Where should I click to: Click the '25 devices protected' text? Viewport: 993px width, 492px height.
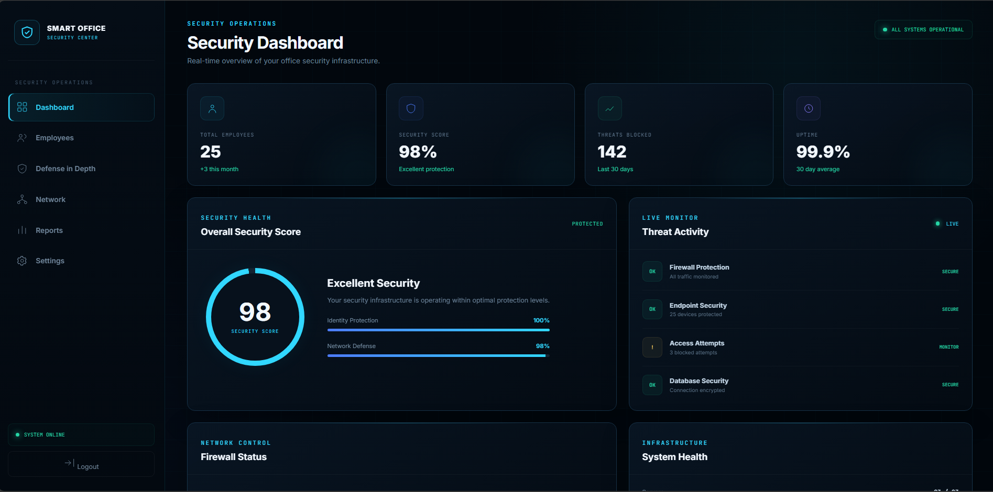tap(695, 315)
